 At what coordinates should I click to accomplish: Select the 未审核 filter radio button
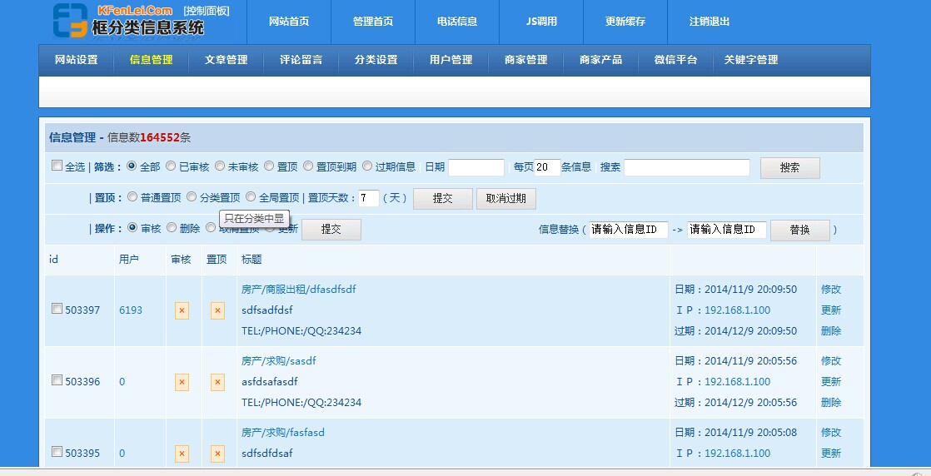pos(220,166)
